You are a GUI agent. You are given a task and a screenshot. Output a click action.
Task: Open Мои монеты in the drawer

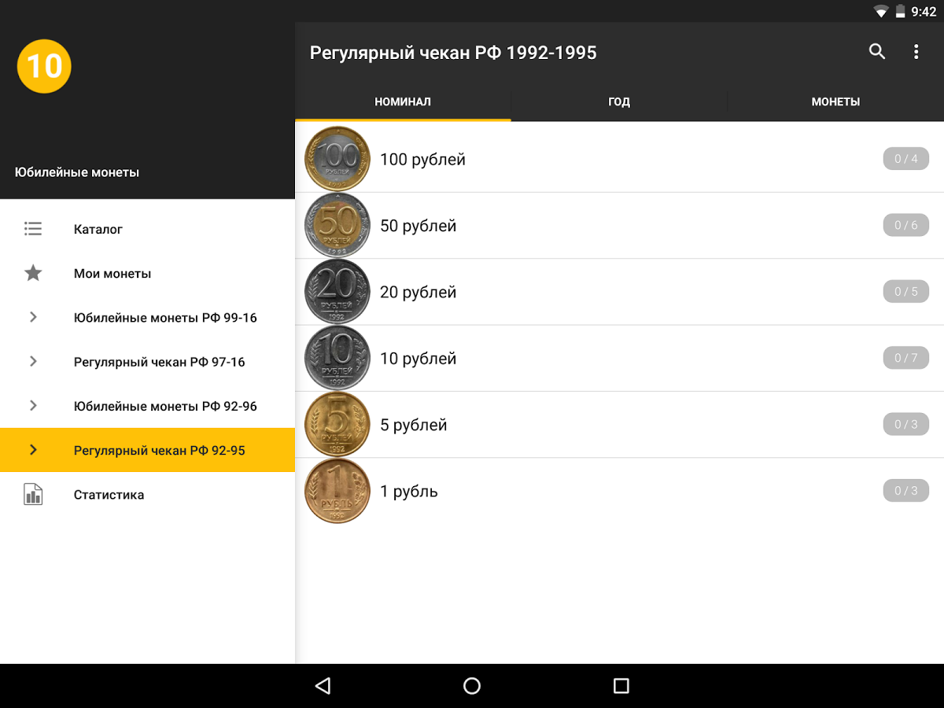(147, 273)
